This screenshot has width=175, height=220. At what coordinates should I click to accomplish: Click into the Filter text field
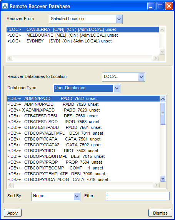click(137, 196)
